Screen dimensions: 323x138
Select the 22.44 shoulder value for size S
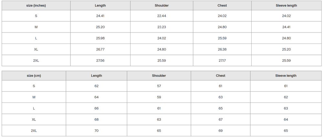(x=161, y=16)
